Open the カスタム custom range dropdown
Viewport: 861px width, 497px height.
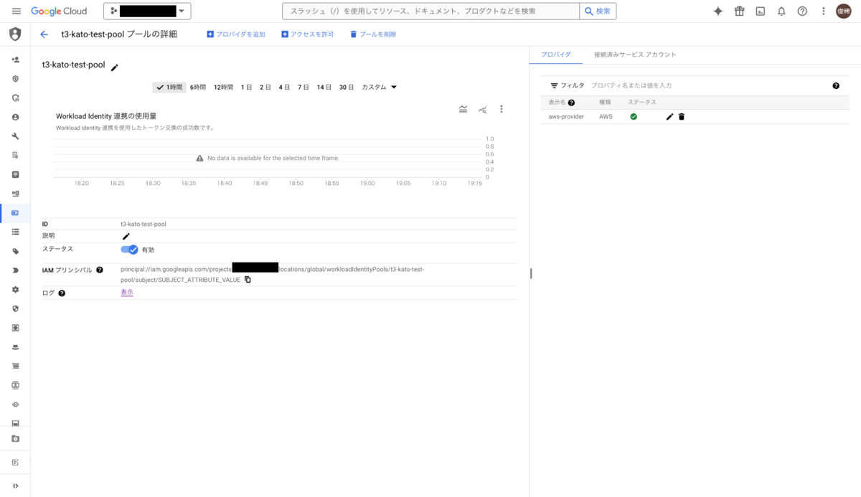click(380, 87)
